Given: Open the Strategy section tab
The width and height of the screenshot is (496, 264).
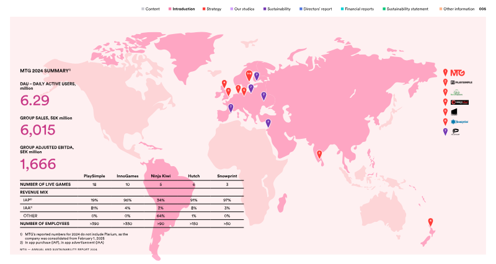Looking at the screenshot, I should coord(213,9).
